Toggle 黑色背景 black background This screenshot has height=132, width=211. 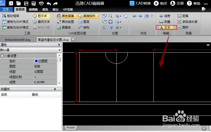tap(67, 16)
